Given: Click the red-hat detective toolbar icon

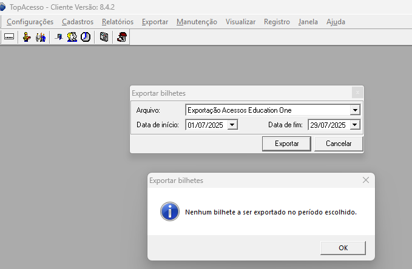Looking at the screenshot, I should (x=121, y=37).
